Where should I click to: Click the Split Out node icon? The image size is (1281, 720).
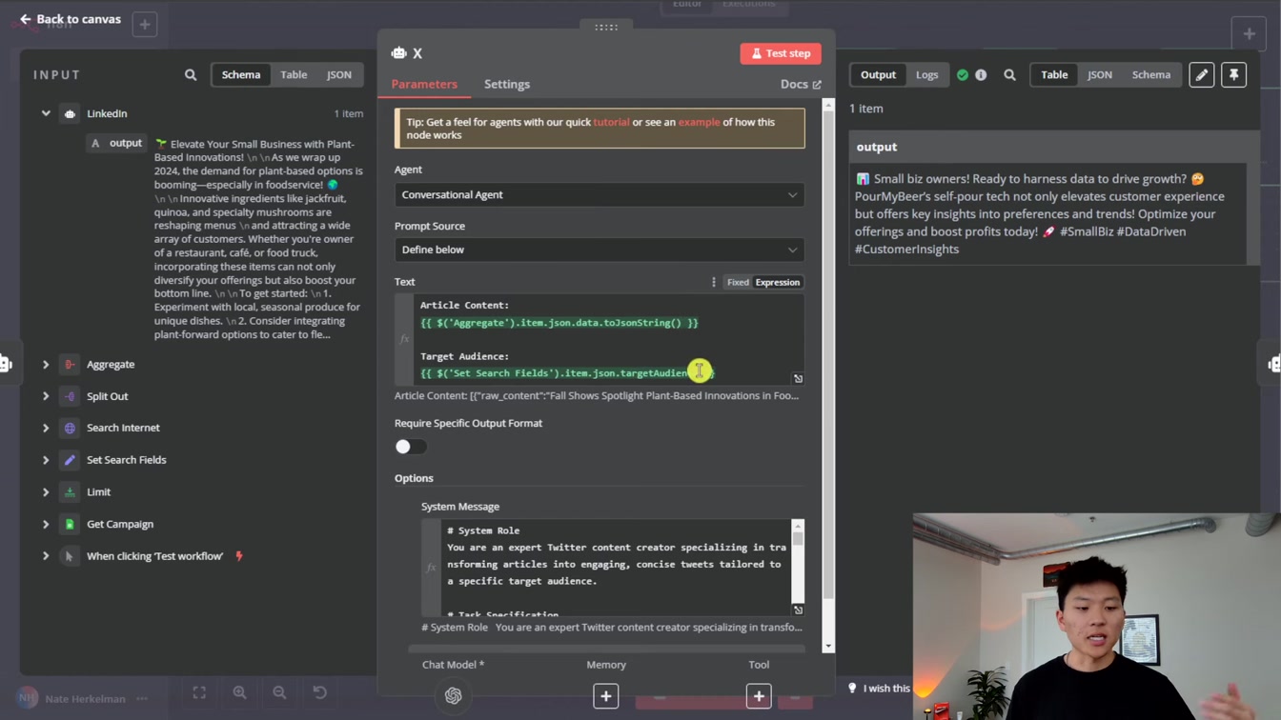point(70,396)
